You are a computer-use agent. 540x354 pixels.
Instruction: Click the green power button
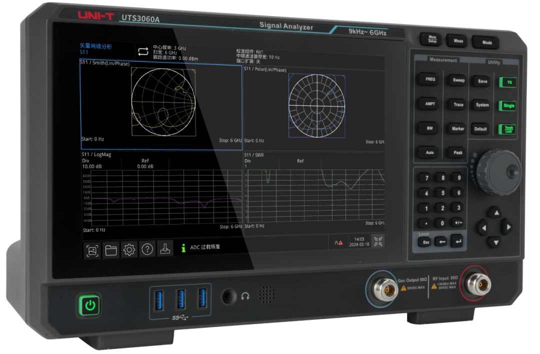[x=90, y=305]
